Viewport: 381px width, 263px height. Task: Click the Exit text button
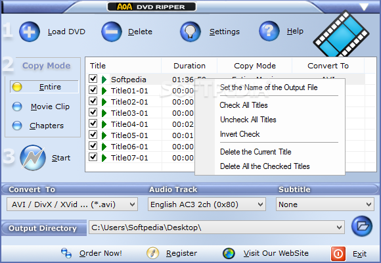click(359, 254)
